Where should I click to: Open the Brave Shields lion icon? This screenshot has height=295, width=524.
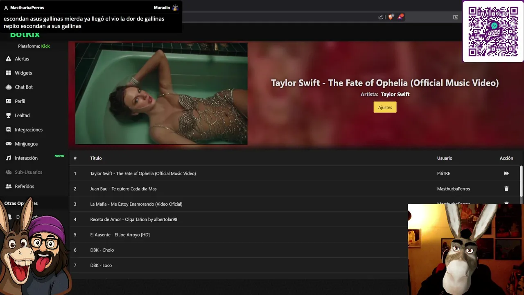tap(391, 17)
